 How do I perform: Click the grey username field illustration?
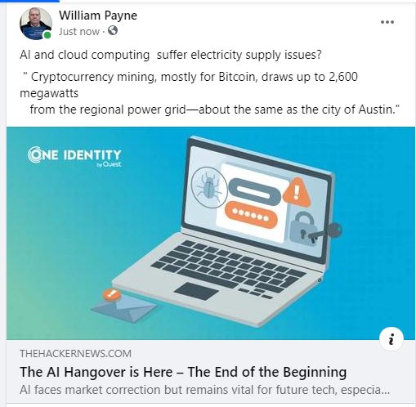[254, 190]
